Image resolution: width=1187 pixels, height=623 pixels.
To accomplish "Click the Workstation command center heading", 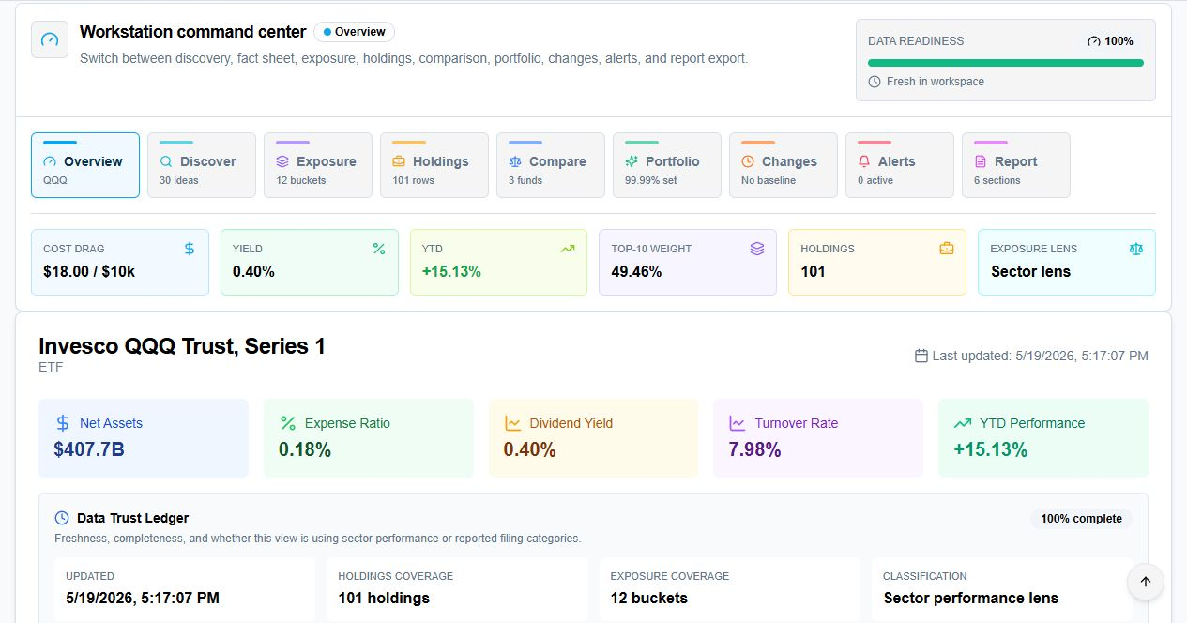I will pos(193,32).
